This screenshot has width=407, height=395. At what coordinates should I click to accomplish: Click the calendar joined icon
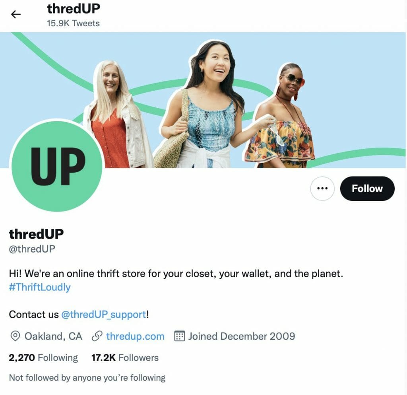179,336
